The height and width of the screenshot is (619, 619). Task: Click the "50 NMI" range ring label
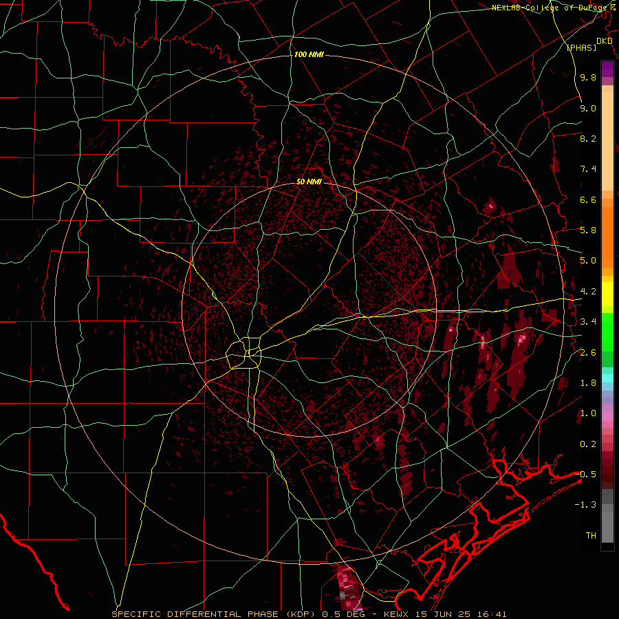pyautogui.click(x=309, y=182)
